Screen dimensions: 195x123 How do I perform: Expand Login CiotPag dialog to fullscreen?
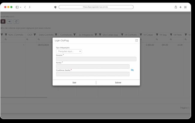coord(136,40)
